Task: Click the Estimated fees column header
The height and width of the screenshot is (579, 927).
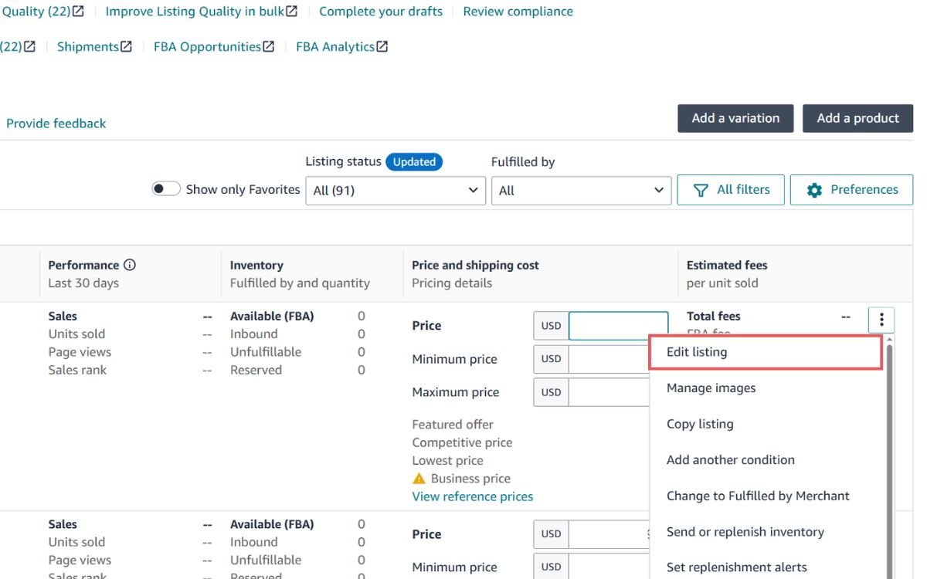Action: click(727, 265)
